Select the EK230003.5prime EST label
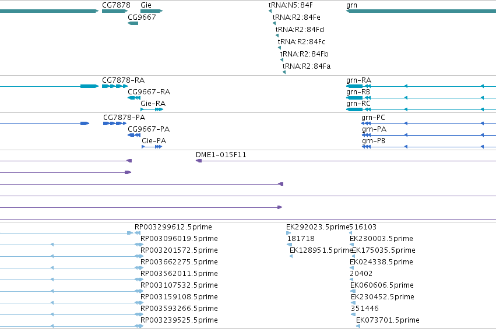Viewport: 496px width, 329px height. click(x=382, y=239)
